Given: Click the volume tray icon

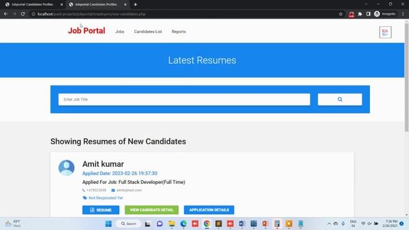Looking at the screenshot, I should [x=369, y=224].
